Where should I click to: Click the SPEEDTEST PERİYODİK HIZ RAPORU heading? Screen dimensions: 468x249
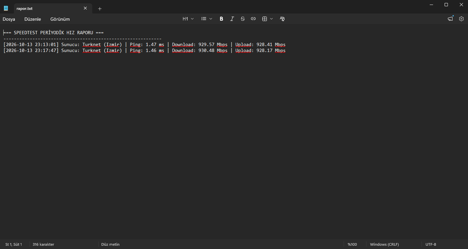click(x=53, y=33)
